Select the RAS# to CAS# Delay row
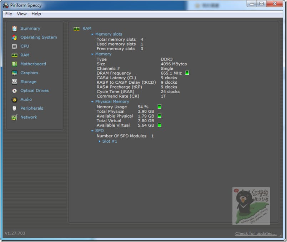This screenshot has width=287, height=242. tap(137, 82)
